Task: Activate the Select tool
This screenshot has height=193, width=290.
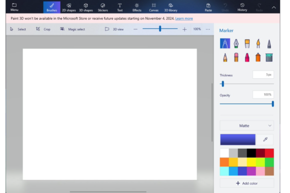Action: click(x=18, y=29)
